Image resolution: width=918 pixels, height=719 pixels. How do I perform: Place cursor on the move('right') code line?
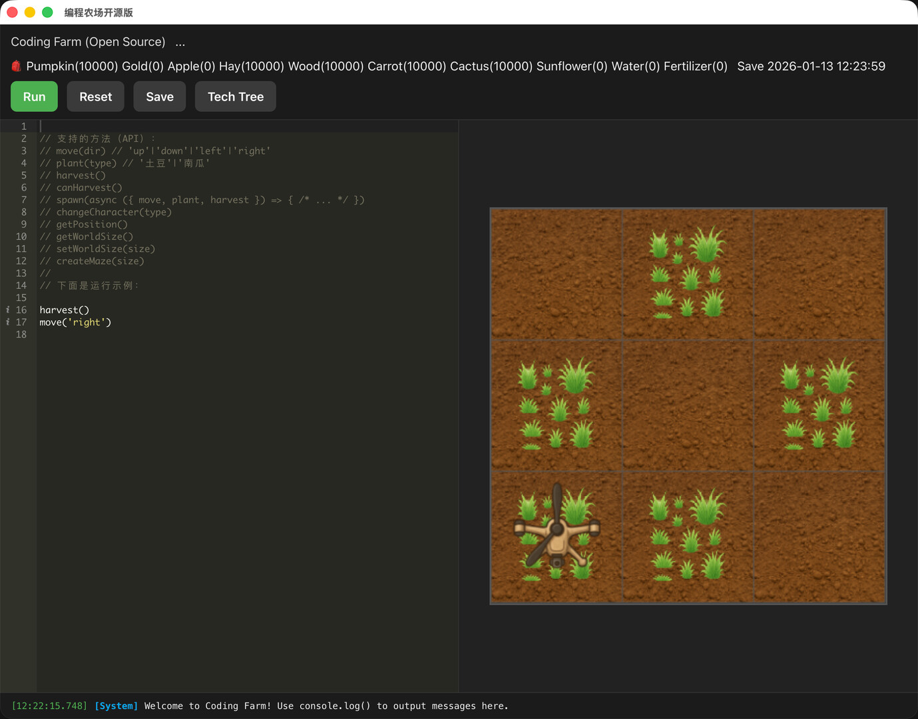(x=75, y=322)
